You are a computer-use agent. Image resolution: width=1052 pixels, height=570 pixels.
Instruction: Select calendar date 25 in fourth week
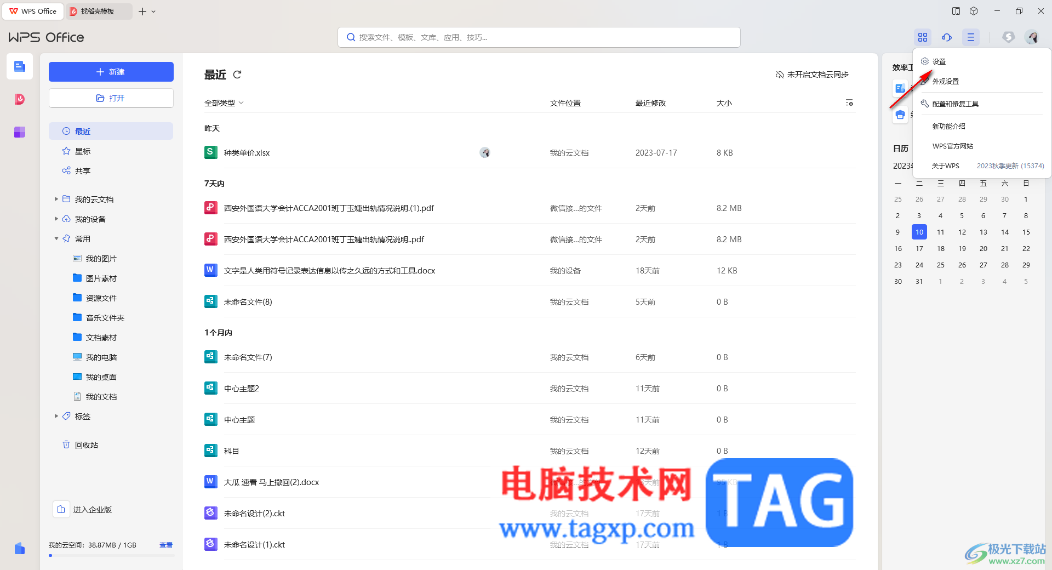[941, 265]
